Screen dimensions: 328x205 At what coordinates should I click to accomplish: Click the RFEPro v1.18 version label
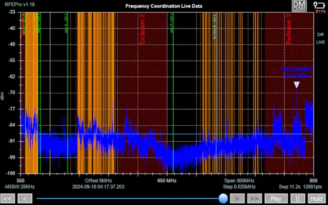pos(18,4)
